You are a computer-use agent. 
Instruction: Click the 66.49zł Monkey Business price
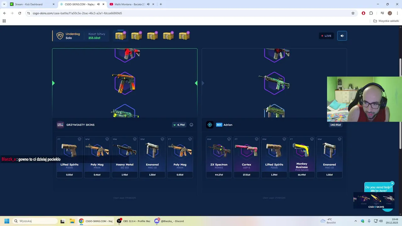(x=302, y=175)
